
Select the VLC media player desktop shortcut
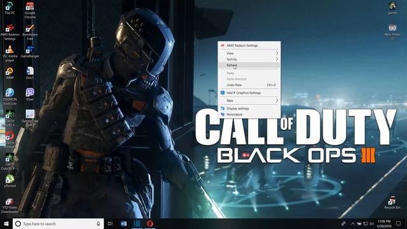tap(10, 53)
